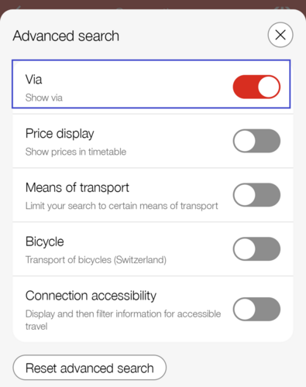Select the Bicycle row title
This screenshot has height=387, width=306.
[45, 241]
